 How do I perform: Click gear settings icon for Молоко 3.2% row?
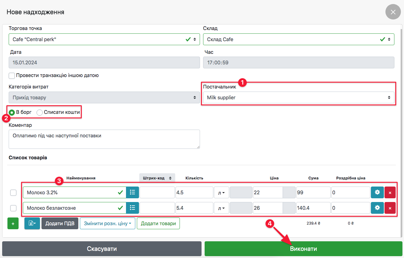point(377,192)
